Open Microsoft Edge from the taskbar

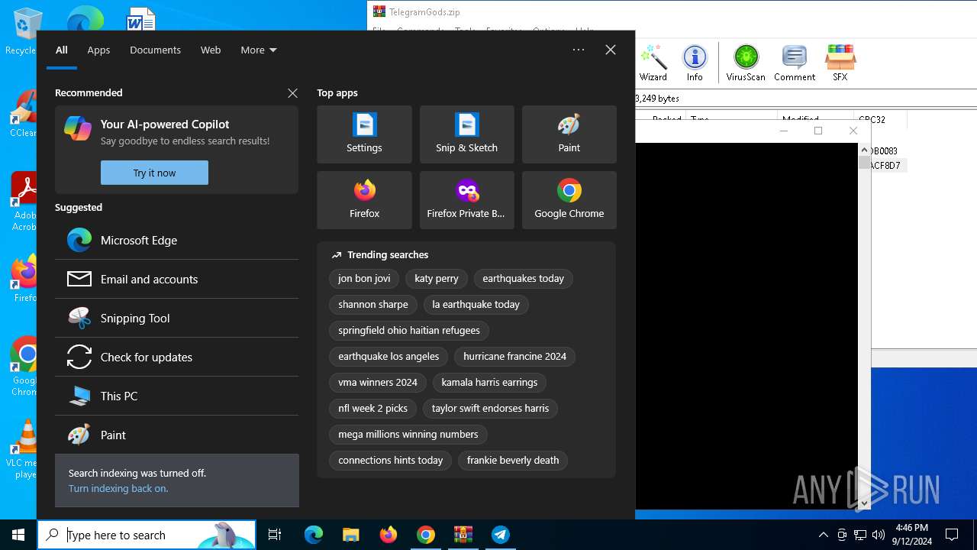click(314, 535)
